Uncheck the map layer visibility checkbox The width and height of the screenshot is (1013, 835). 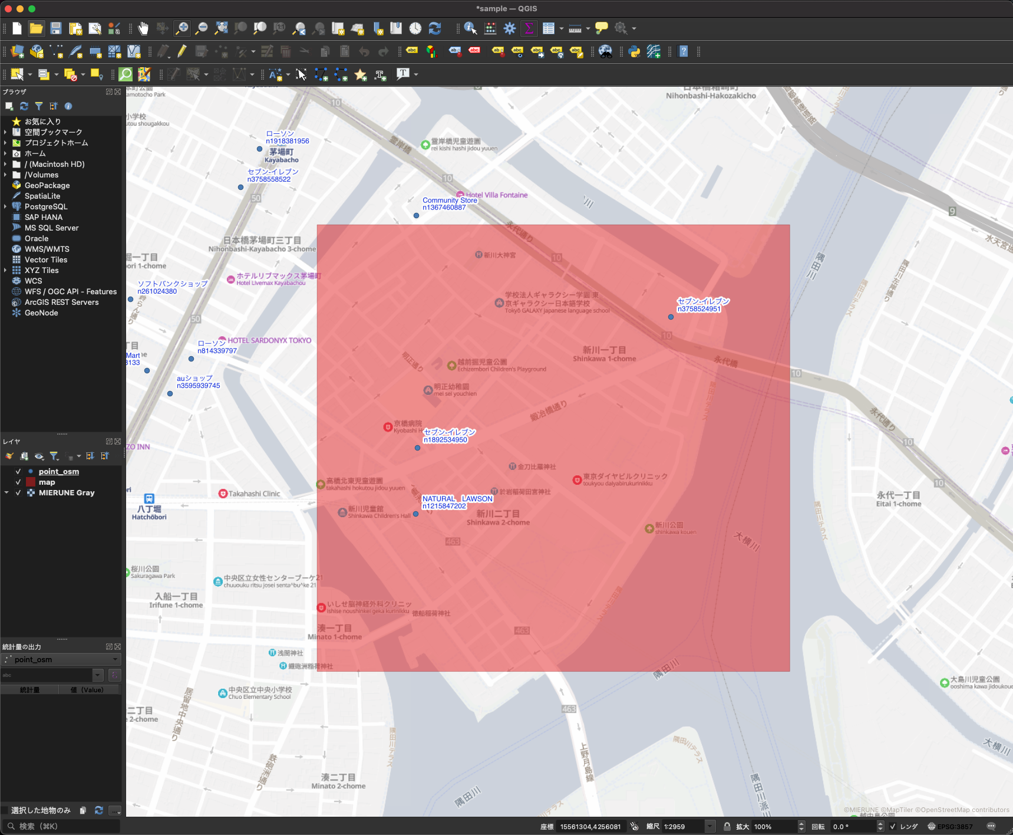point(18,482)
